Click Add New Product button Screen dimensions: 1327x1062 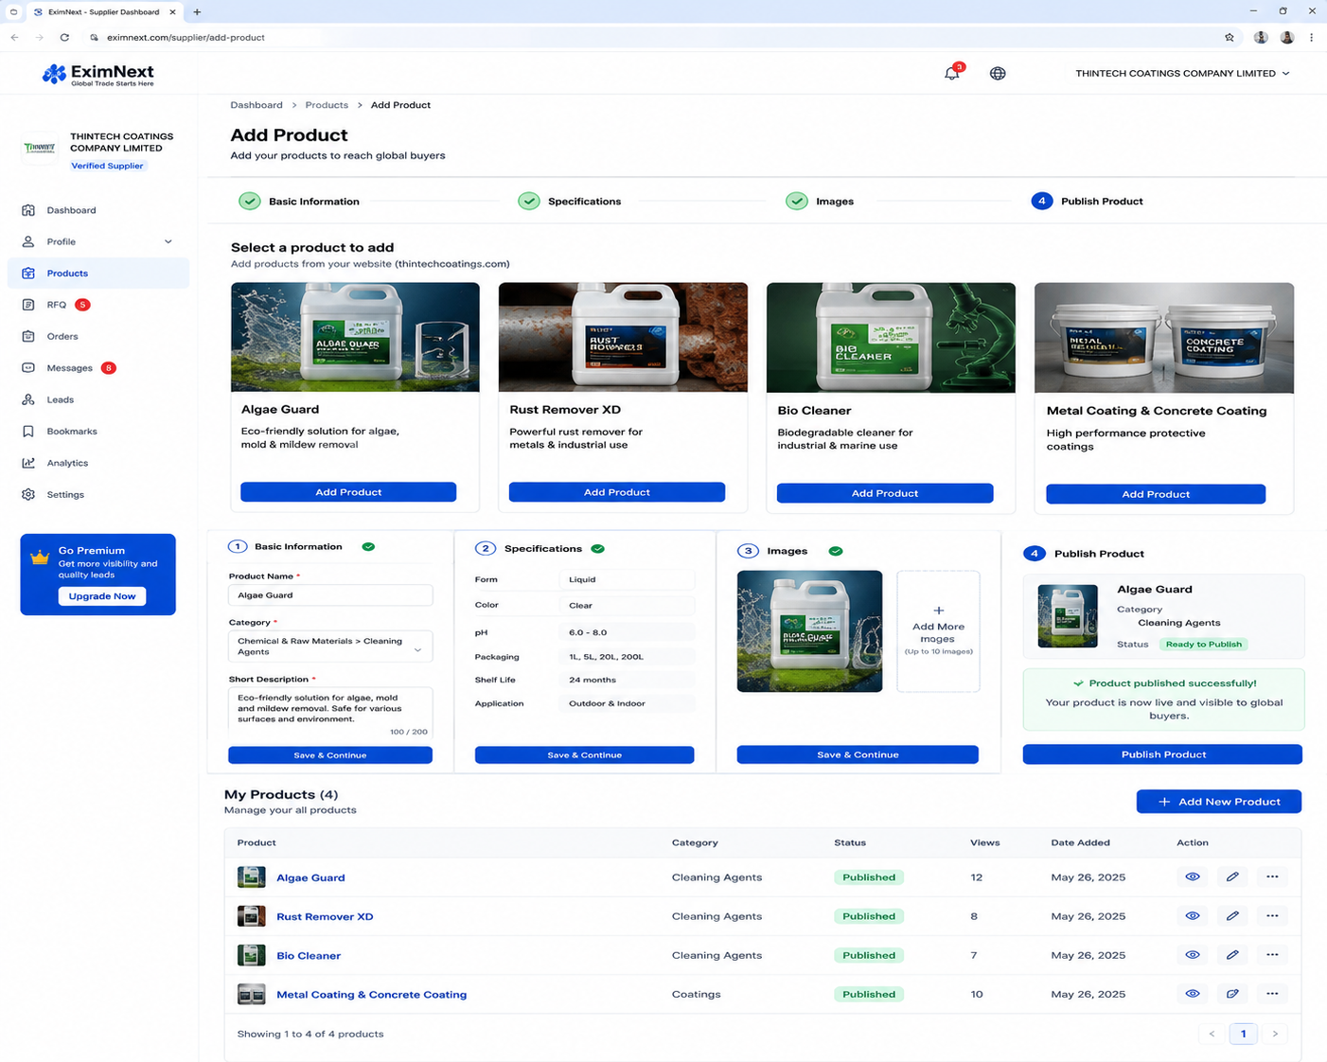tap(1219, 802)
